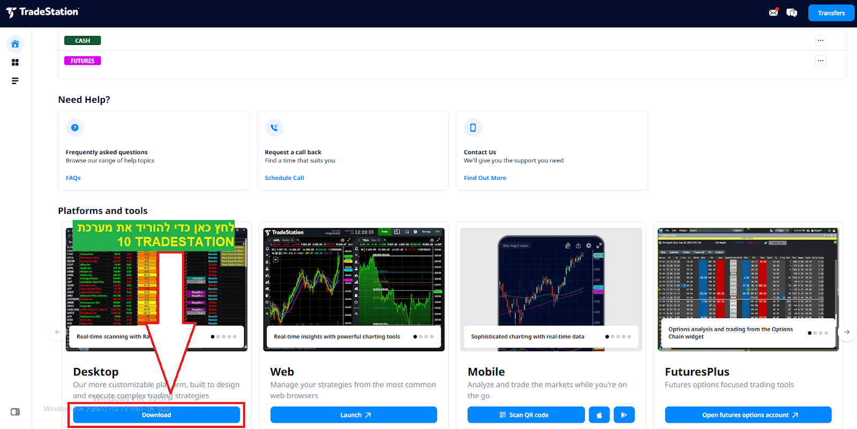Open the TradeStation logo home link
Image resolution: width=857 pixels, height=429 pixels.
42,12
